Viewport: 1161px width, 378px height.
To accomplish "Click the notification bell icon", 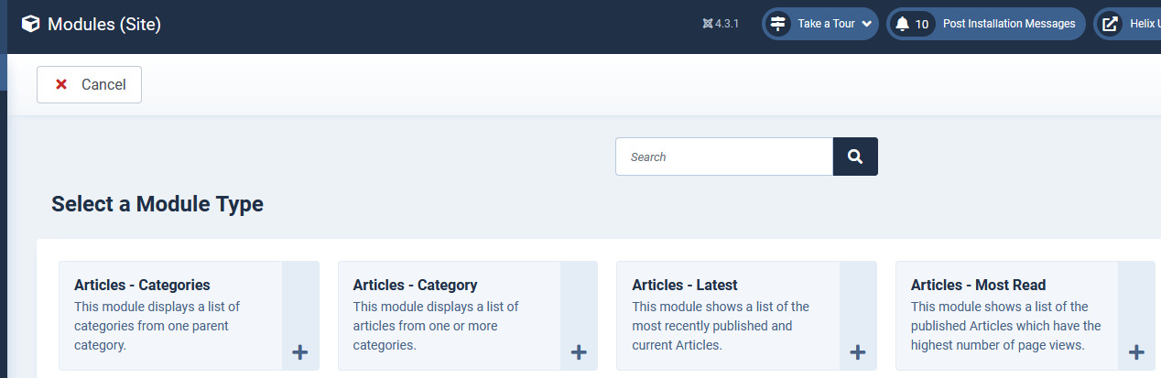I will 902,24.
